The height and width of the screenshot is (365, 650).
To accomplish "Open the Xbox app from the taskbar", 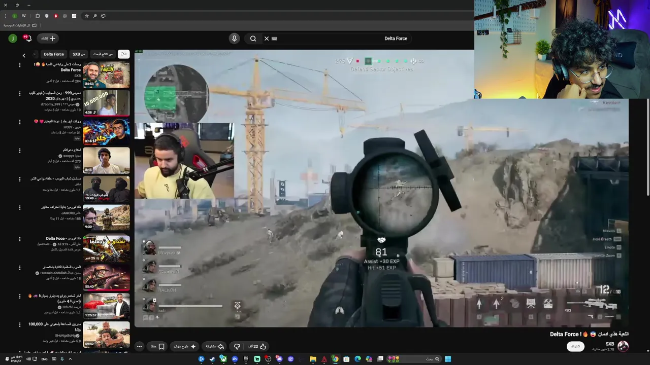I will coord(223,359).
